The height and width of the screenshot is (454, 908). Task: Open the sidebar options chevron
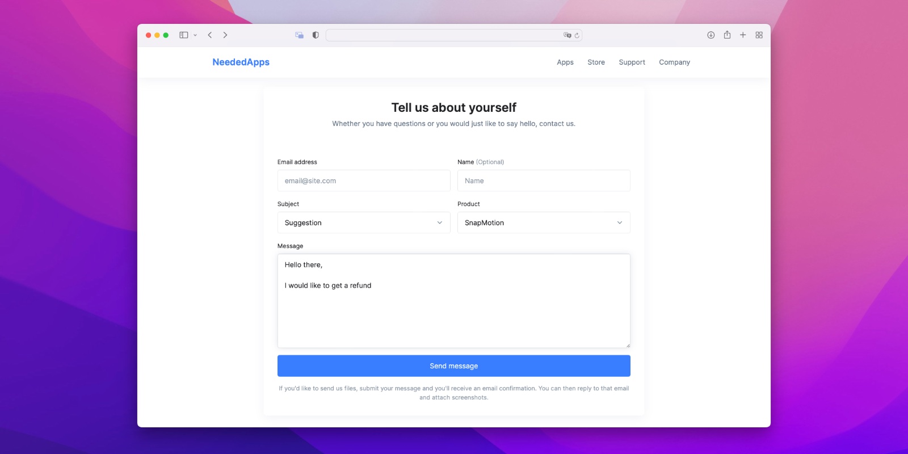[195, 35]
